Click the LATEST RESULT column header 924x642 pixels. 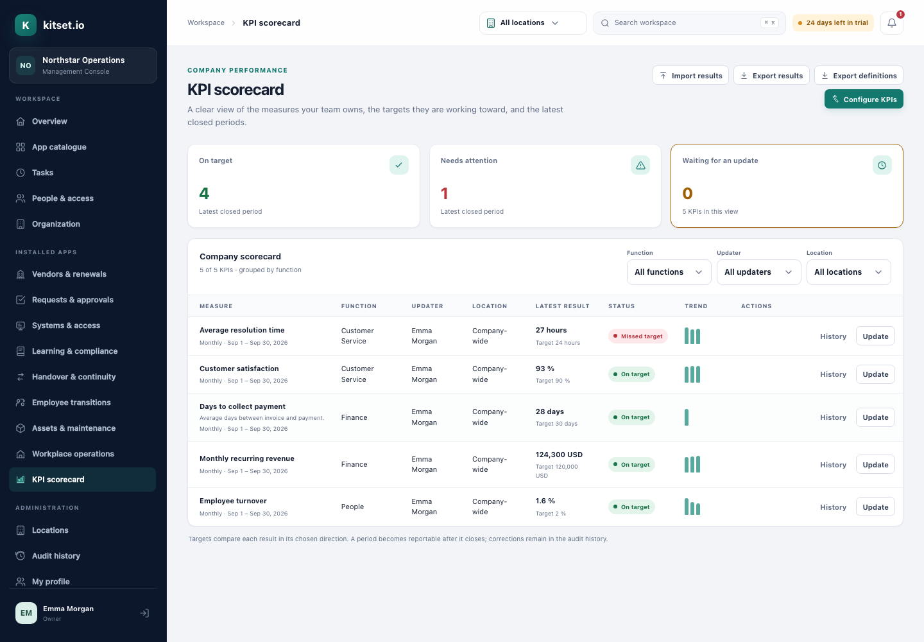pos(563,306)
